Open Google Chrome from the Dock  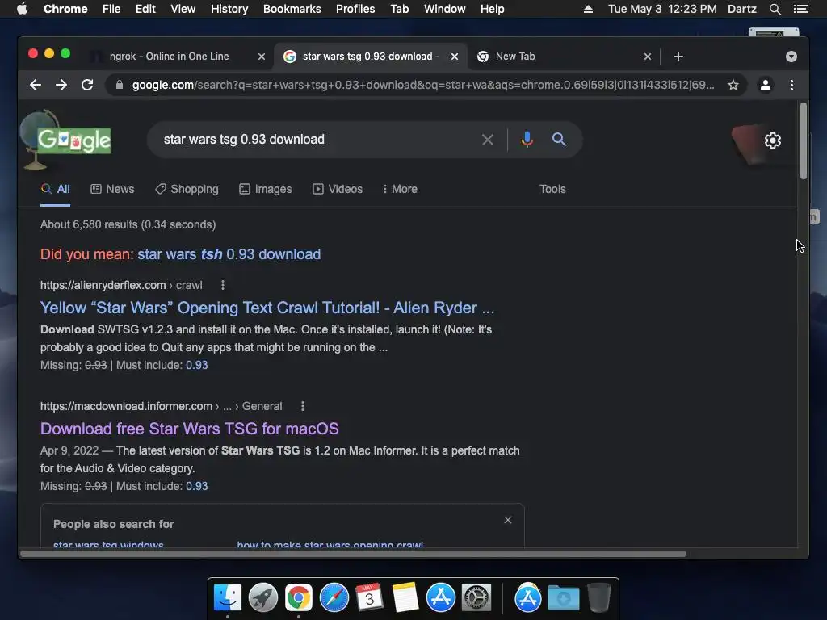pos(299,598)
